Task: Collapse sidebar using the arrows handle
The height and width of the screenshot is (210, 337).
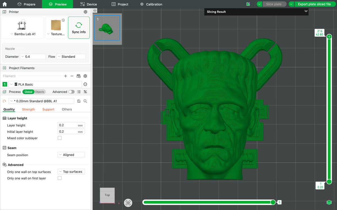Action: [95, 11]
